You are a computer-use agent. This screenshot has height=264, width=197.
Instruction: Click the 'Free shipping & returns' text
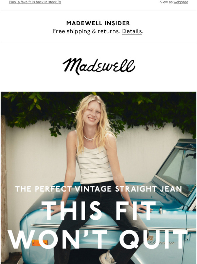coord(87,31)
